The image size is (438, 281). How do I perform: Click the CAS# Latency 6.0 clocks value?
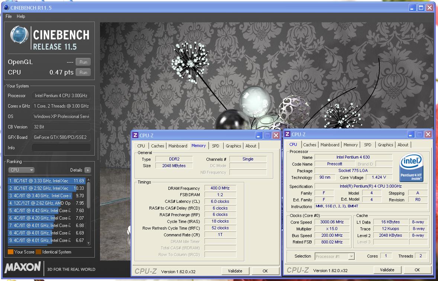pyautogui.click(x=220, y=201)
